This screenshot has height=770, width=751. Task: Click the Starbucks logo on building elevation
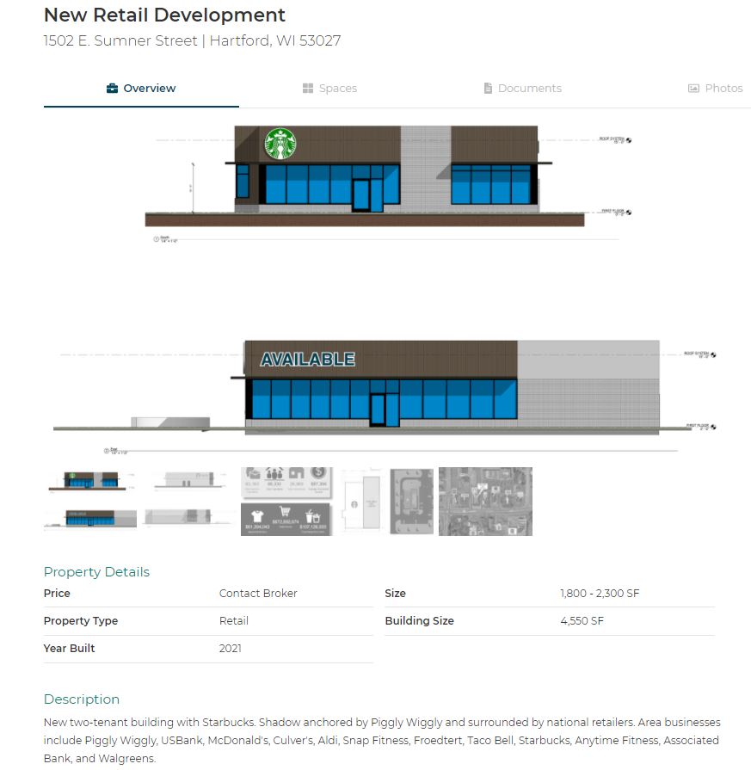click(x=280, y=144)
